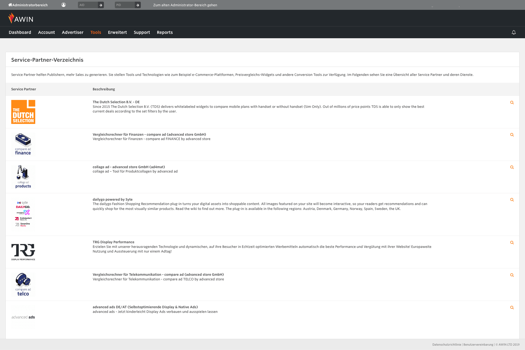Go to Administratorbereich home link
The width and height of the screenshot is (525, 350).
[x=28, y=5]
